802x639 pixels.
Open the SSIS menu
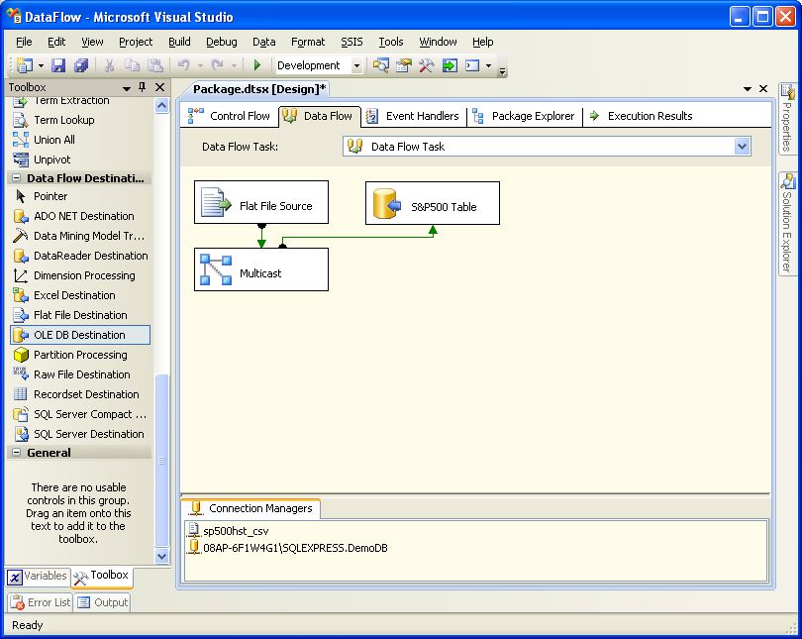point(351,42)
